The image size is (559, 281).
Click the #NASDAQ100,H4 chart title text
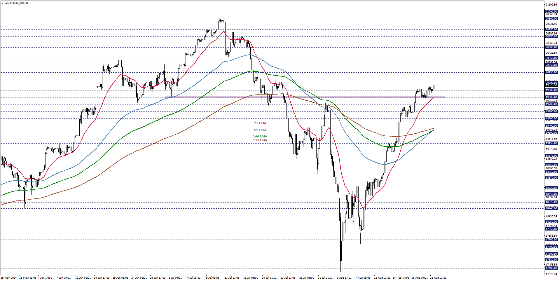[x=17, y=3]
